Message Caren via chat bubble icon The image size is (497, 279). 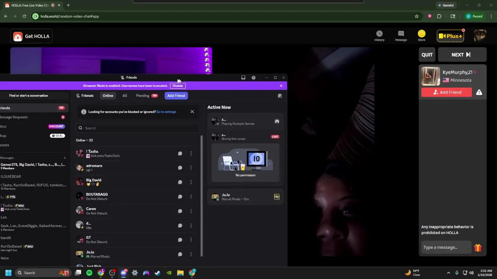pyautogui.click(x=180, y=211)
